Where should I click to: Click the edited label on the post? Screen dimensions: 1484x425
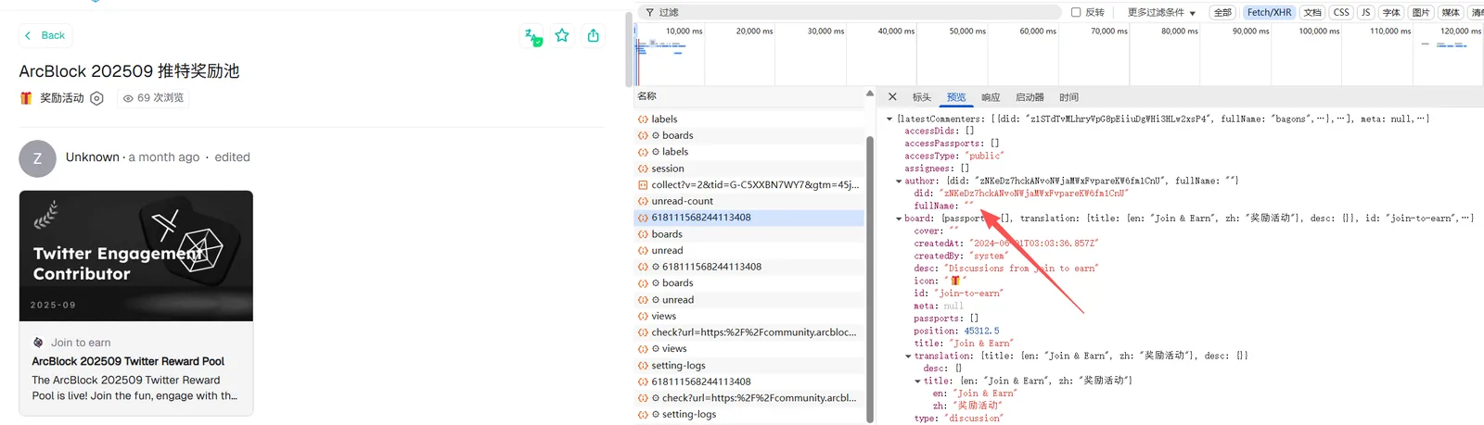[232, 157]
